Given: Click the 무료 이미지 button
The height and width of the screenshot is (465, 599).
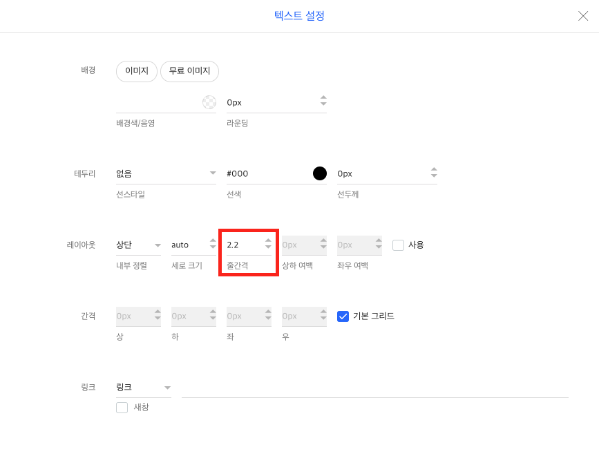Looking at the screenshot, I should 189,70.
